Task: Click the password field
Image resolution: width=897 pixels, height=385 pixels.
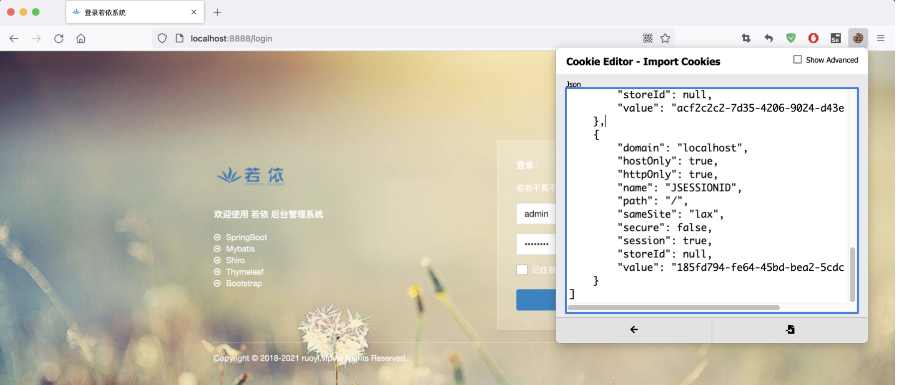Action: tap(536, 244)
